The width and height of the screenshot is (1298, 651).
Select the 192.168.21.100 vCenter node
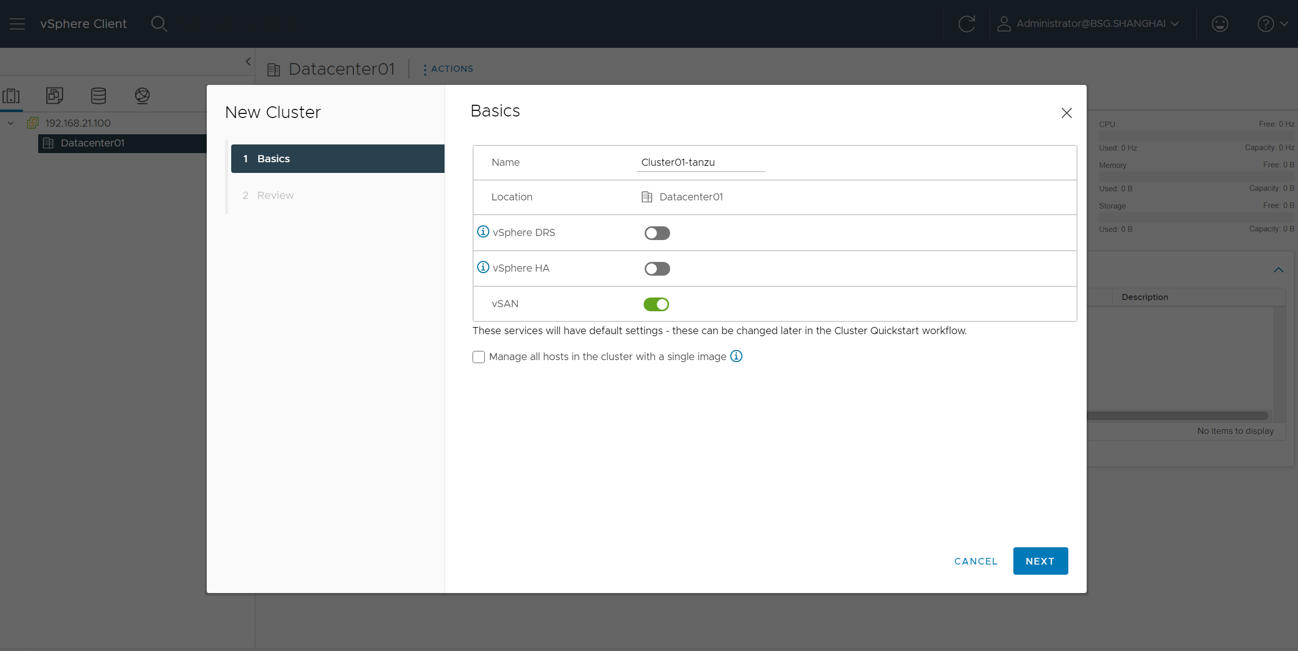[x=78, y=123]
